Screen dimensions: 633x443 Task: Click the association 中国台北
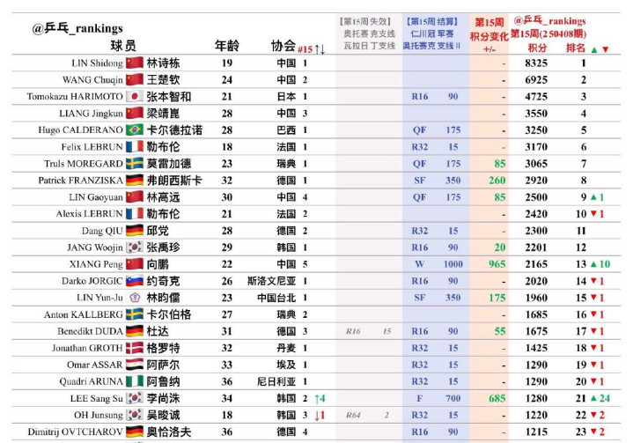click(x=276, y=298)
